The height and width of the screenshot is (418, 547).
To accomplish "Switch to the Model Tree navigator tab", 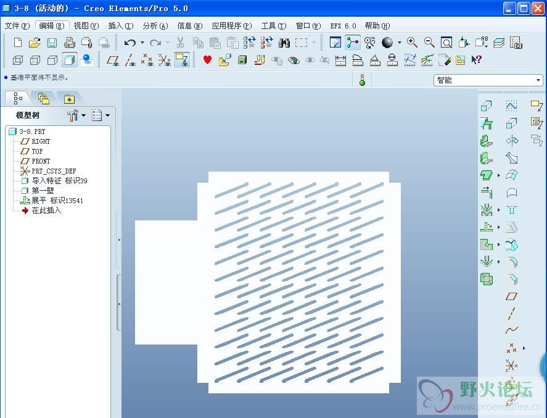I will (18, 98).
